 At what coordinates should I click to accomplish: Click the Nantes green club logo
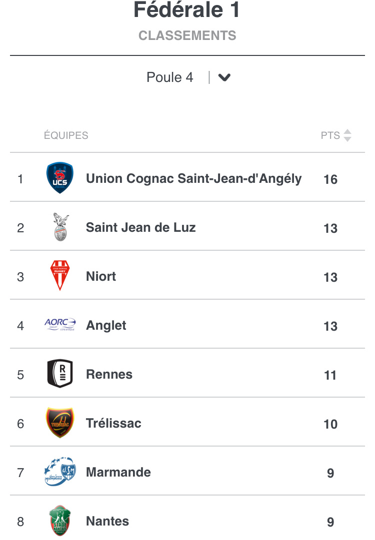click(x=60, y=521)
